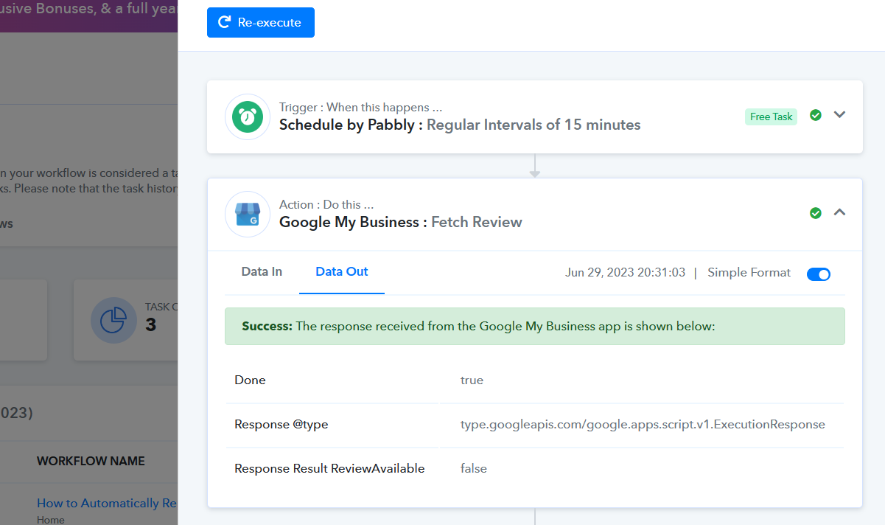Toggle the Simple Format switch off

[819, 274]
